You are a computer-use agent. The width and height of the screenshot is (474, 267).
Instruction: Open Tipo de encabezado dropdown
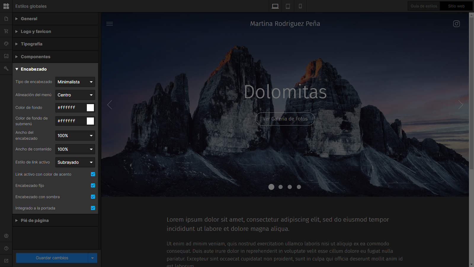click(75, 82)
